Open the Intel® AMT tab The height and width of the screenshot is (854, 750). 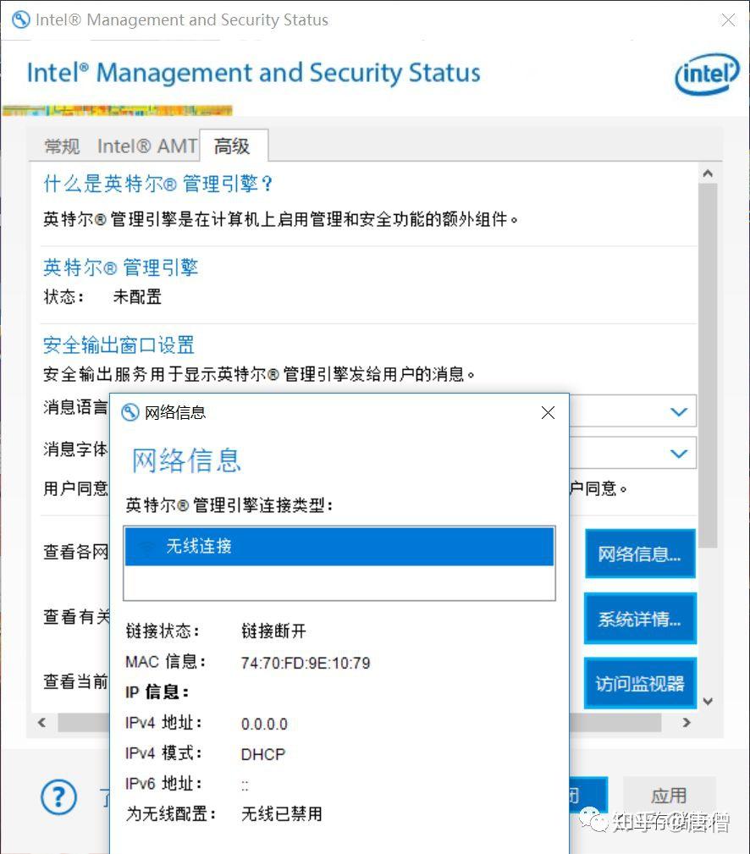[146, 146]
